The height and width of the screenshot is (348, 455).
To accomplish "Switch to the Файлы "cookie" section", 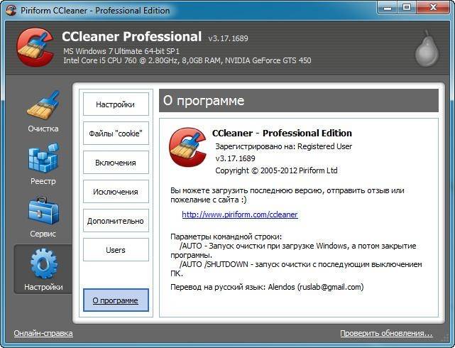I will [116, 134].
